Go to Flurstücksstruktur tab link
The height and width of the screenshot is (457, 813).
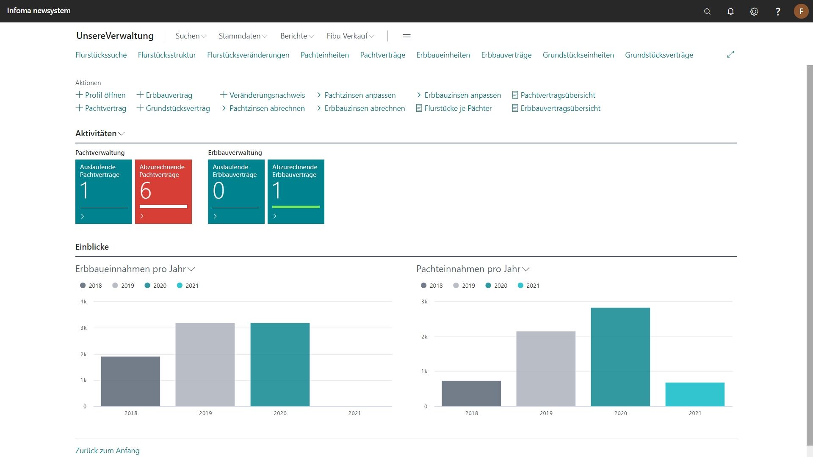click(x=167, y=55)
